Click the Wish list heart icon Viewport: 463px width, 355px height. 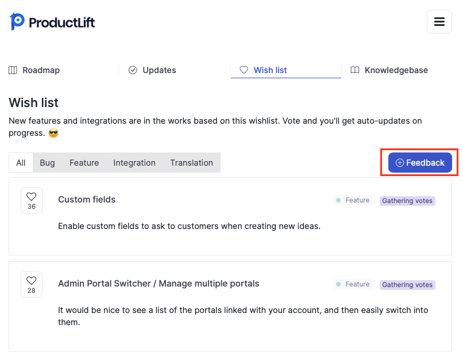point(244,70)
